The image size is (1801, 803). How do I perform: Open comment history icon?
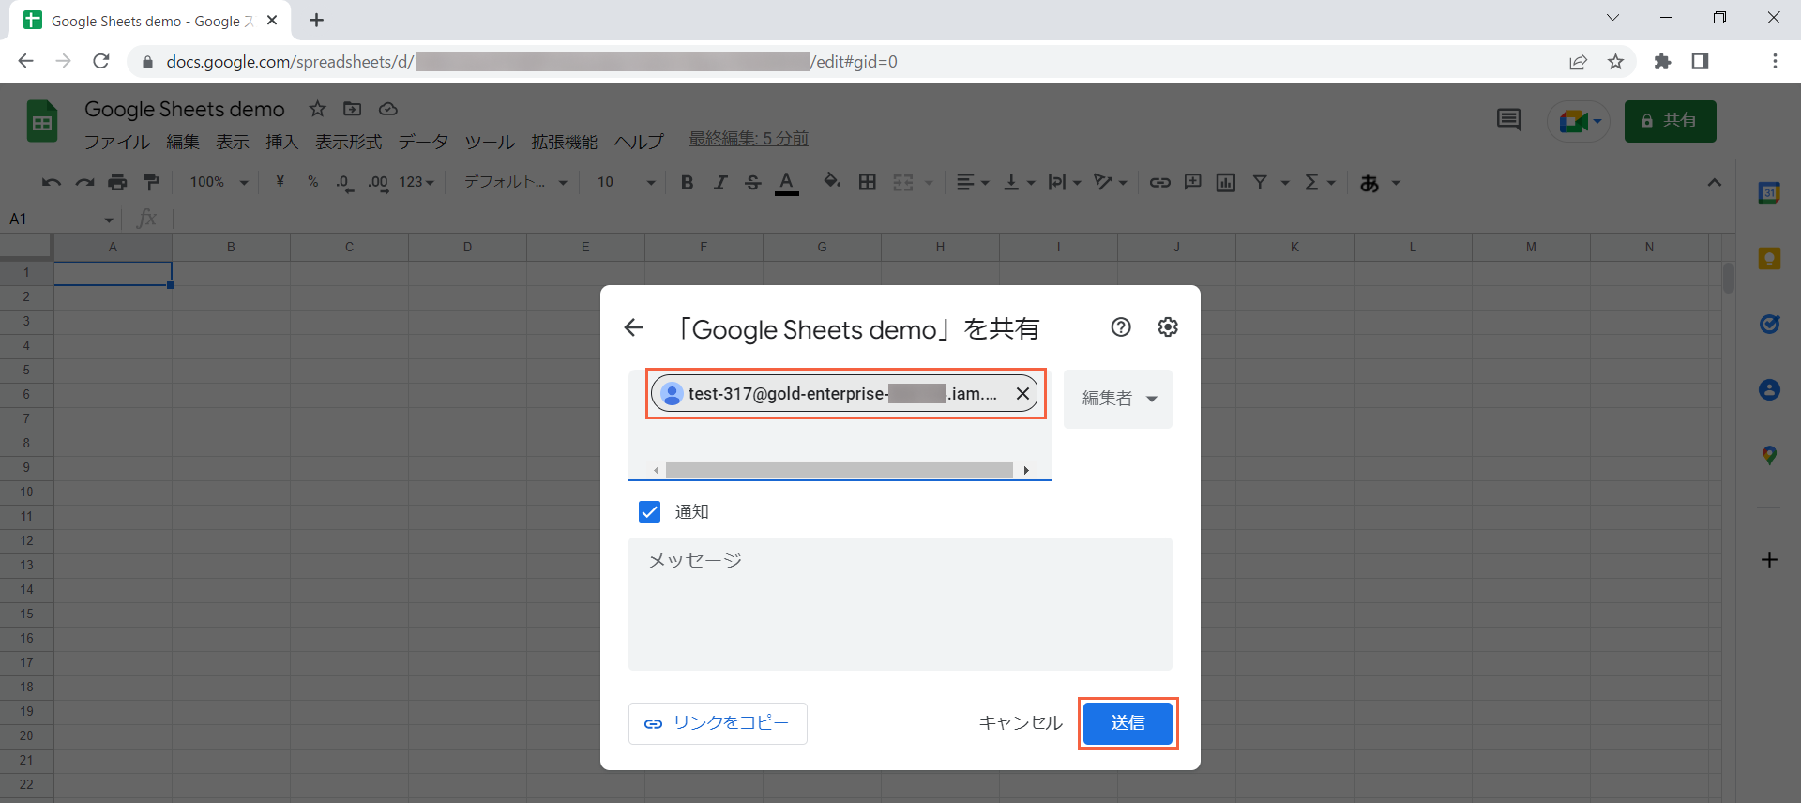1508,120
